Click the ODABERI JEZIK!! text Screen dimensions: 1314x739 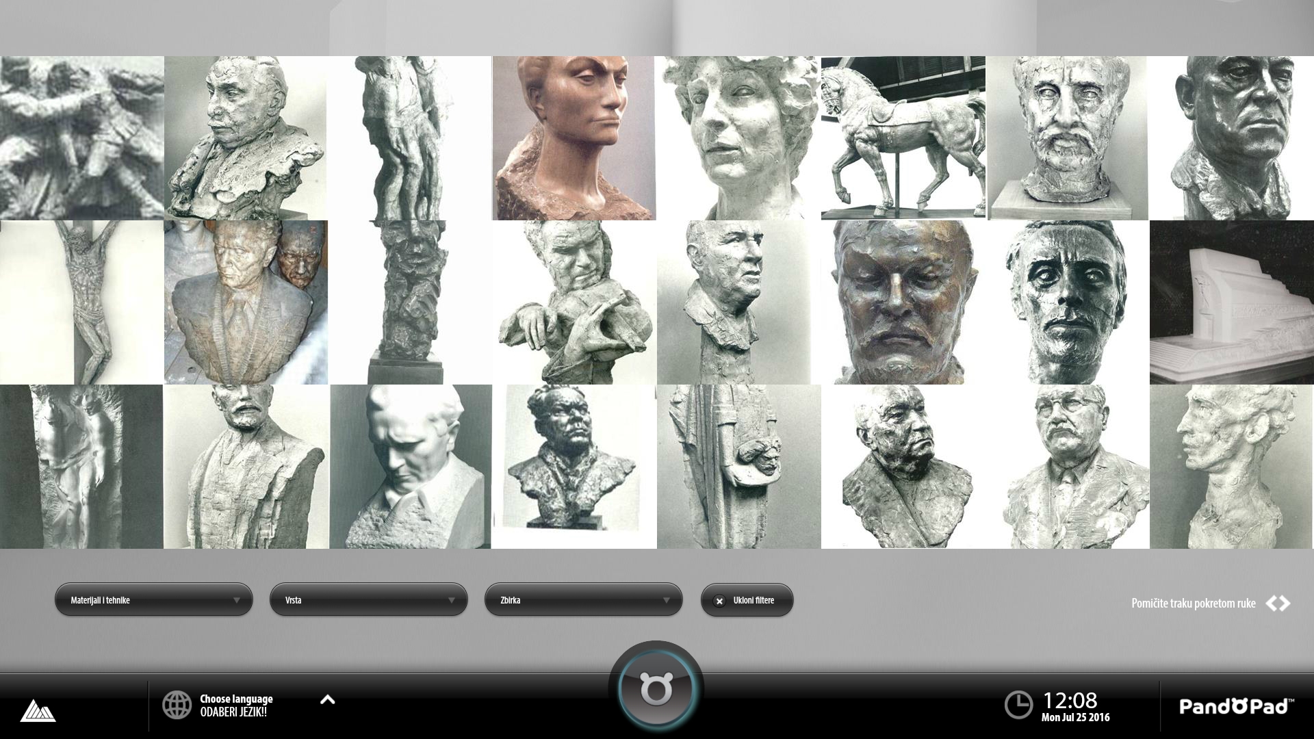[233, 712]
